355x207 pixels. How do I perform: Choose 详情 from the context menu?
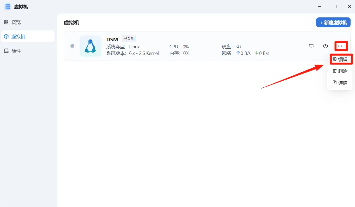340,83
